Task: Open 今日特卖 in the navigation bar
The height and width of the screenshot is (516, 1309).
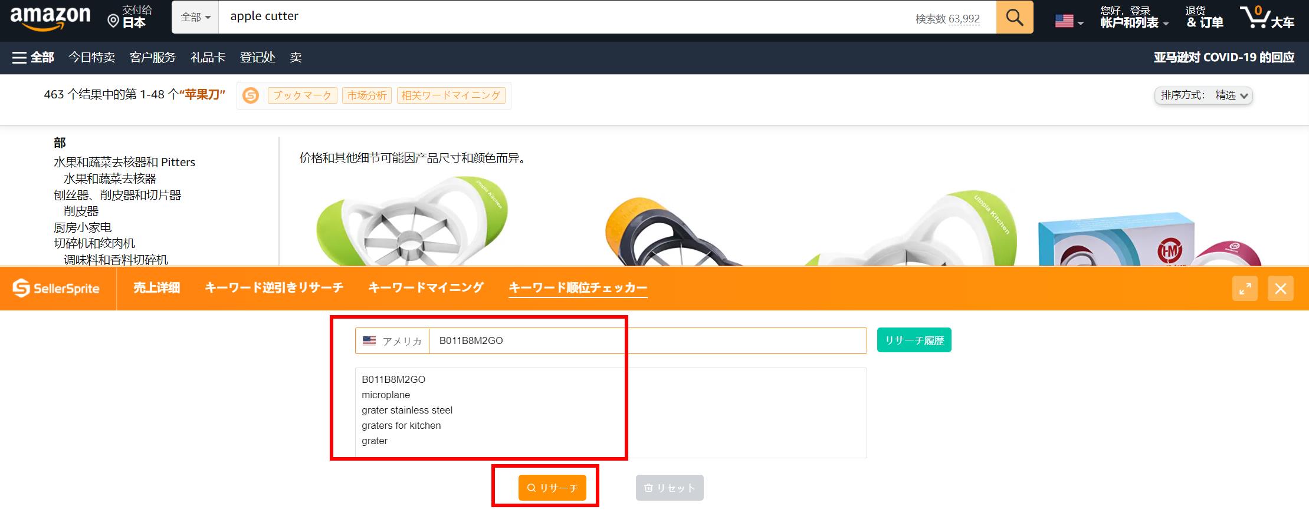Action: 91,57
